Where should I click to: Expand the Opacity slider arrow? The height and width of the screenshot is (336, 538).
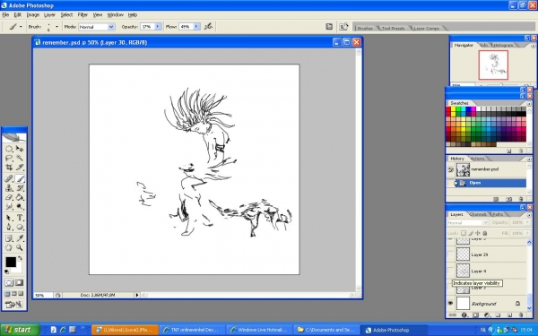coord(158,26)
